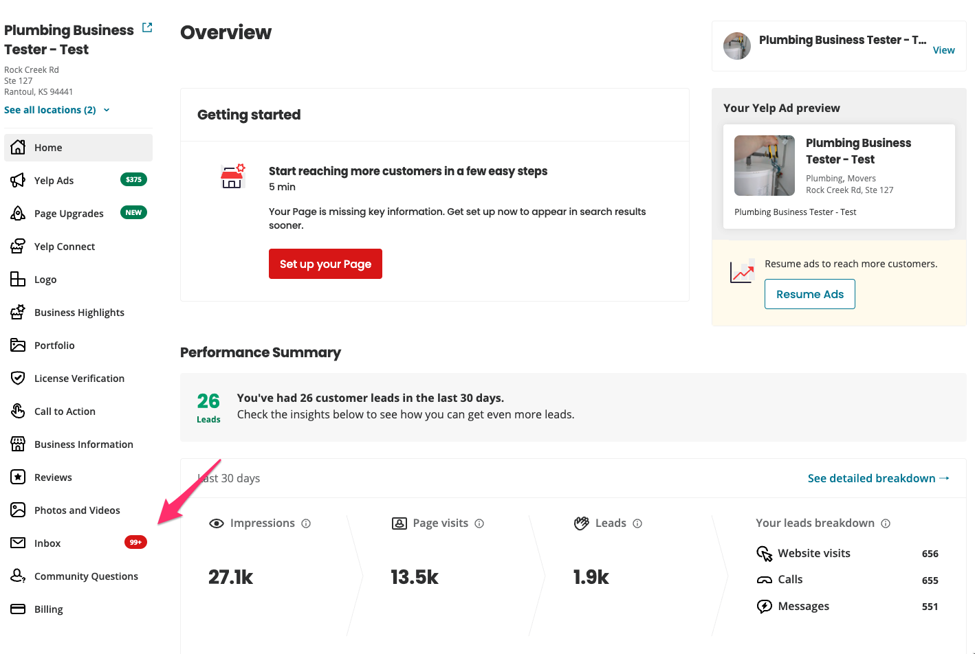
Task: Open external link icon beside business name
Action: point(147,27)
